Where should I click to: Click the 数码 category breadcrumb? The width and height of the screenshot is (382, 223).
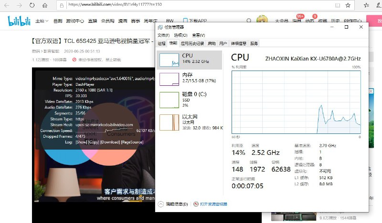(x=35, y=51)
